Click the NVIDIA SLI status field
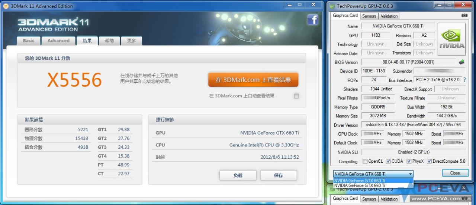 [x=413, y=152]
